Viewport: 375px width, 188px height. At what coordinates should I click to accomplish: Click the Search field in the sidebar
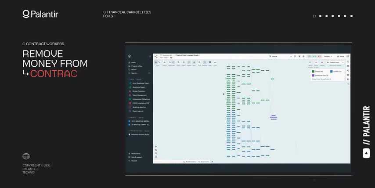click(x=134, y=73)
